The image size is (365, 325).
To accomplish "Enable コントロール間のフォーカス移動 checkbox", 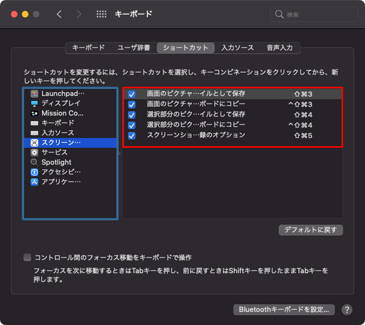I will pyautogui.click(x=28, y=258).
